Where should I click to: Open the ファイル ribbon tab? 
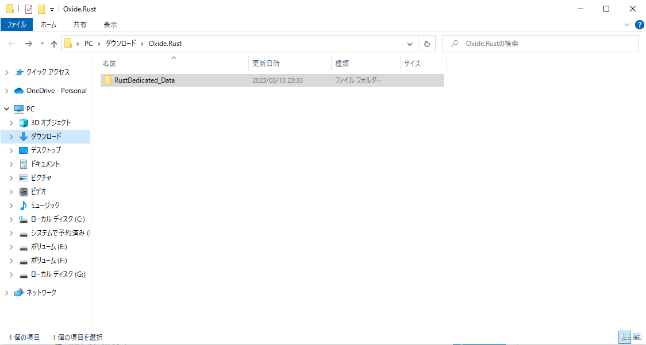17,25
